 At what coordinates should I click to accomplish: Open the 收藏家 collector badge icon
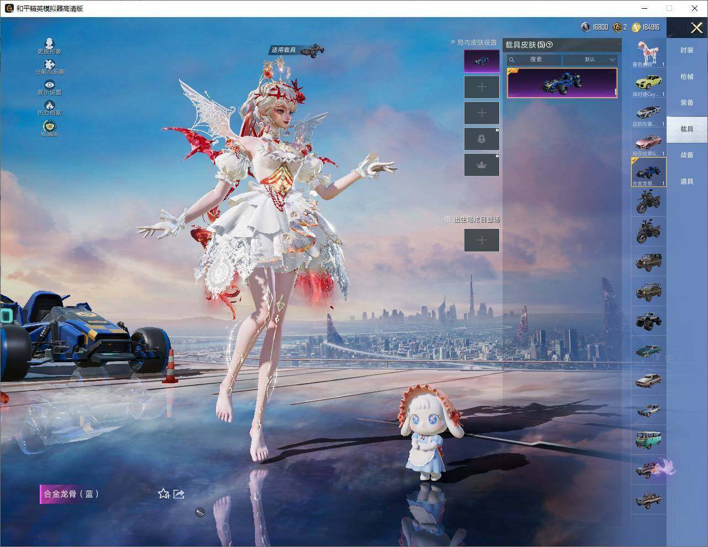click(x=50, y=126)
